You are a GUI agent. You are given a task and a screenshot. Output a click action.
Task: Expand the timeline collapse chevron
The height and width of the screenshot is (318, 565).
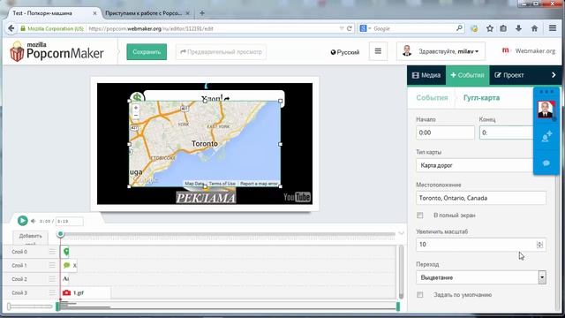pyautogui.click(x=401, y=233)
